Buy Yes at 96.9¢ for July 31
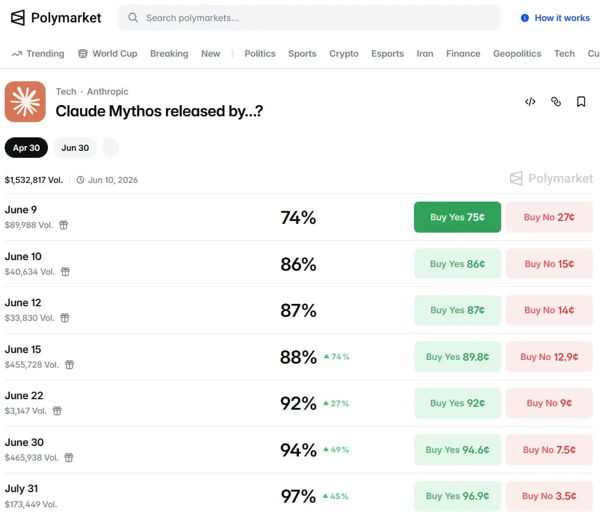This screenshot has height=519, width=600. [x=457, y=496]
